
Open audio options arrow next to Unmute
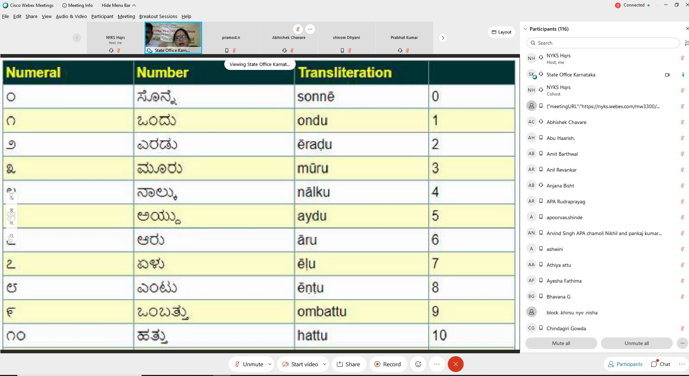pos(270,364)
